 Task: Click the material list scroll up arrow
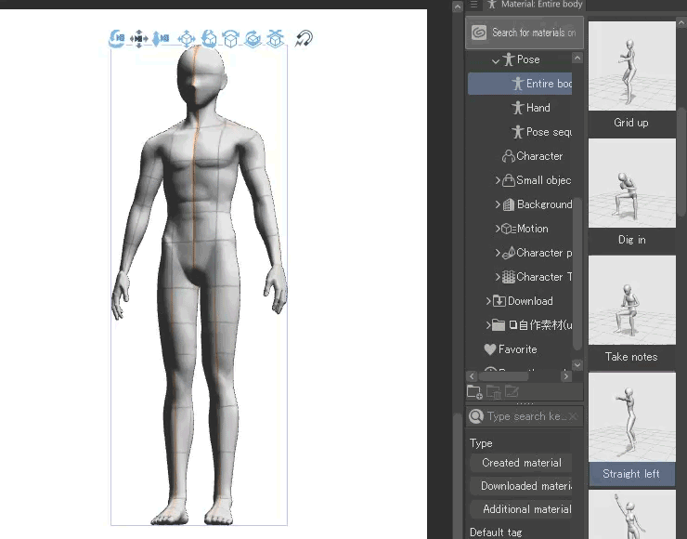(681, 22)
